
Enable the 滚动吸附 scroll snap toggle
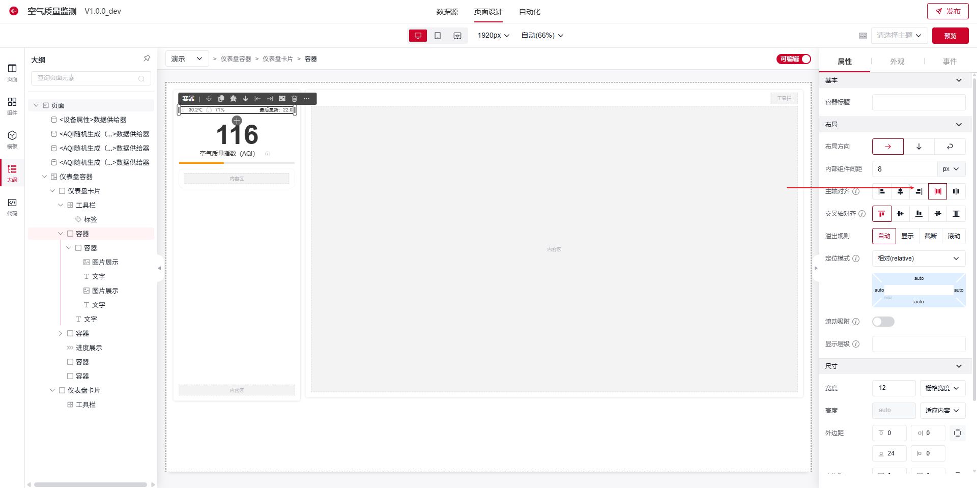click(x=883, y=322)
